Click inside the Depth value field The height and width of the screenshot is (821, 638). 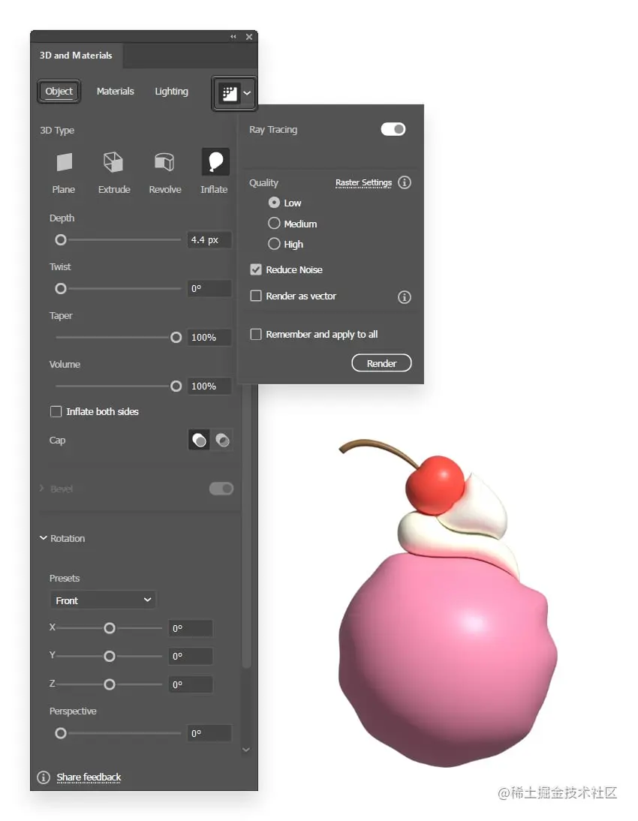point(208,239)
